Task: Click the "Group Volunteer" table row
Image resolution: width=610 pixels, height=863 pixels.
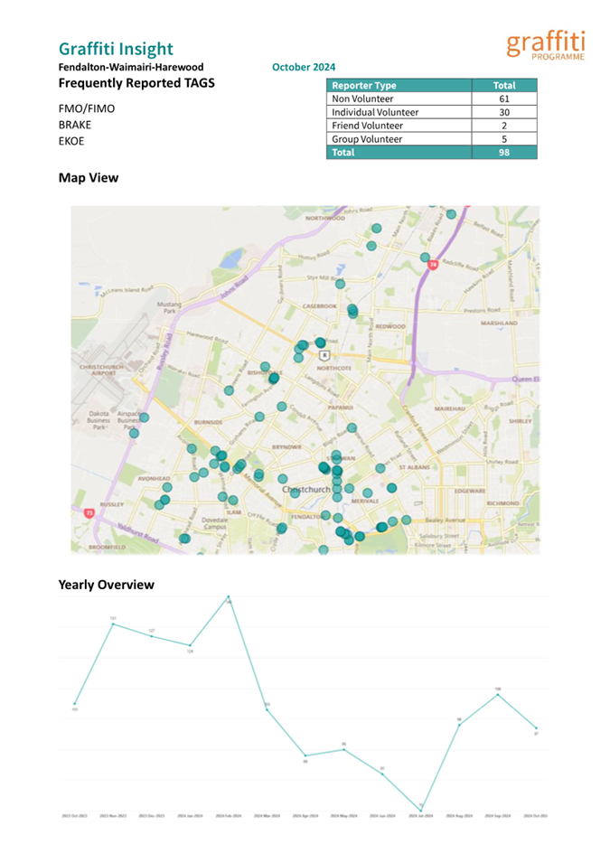Action: (432, 139)
